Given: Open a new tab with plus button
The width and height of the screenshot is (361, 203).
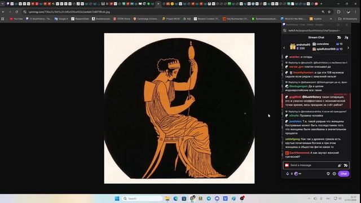Looking at the screenshot, I should tap(322, 4).
